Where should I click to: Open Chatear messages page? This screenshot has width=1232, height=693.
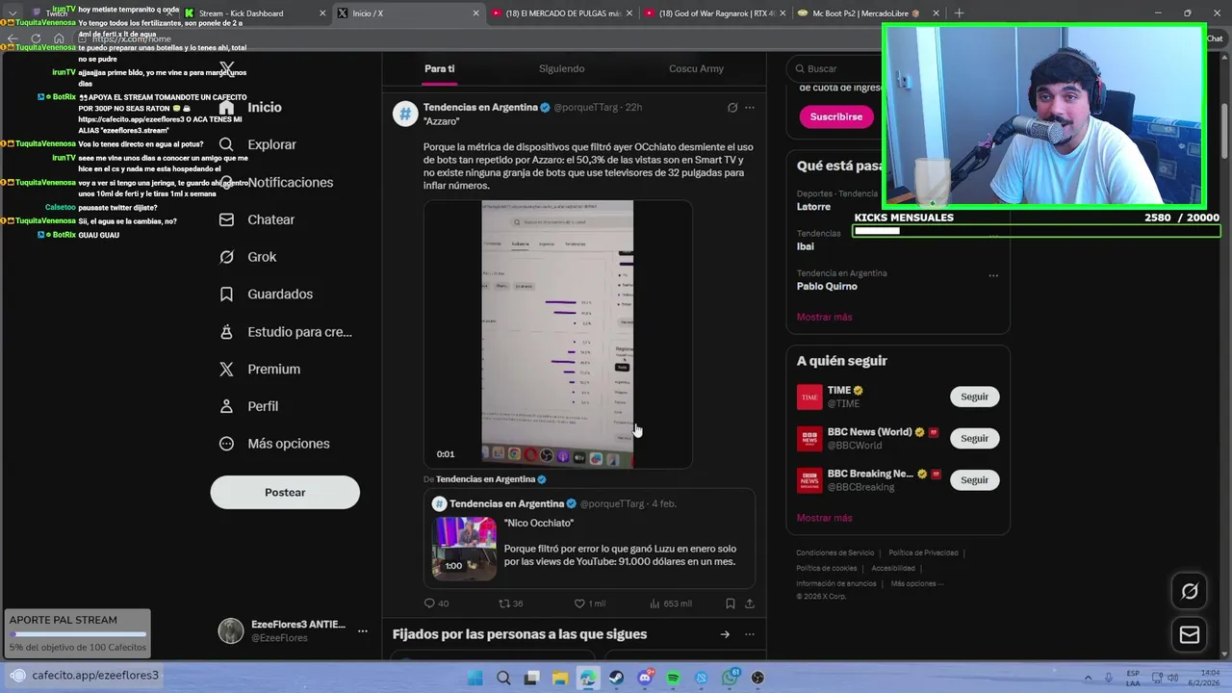(x=258, y=219)
